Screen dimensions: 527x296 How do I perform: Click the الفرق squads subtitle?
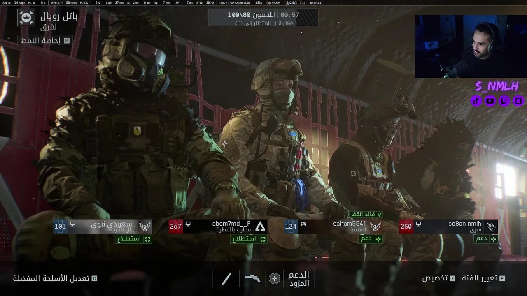[49, 27]
